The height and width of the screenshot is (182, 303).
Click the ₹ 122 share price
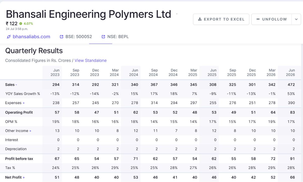click(x=12, y=24)
